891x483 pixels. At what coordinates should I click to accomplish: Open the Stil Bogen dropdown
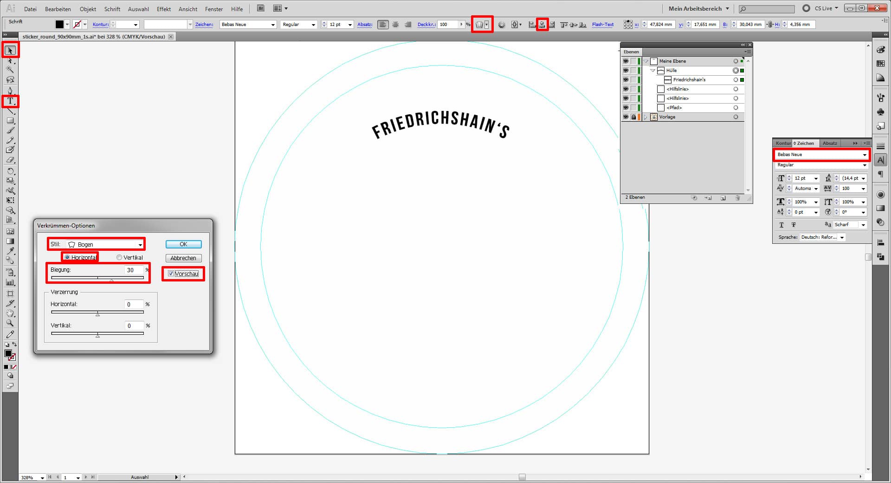click(104, 244)
